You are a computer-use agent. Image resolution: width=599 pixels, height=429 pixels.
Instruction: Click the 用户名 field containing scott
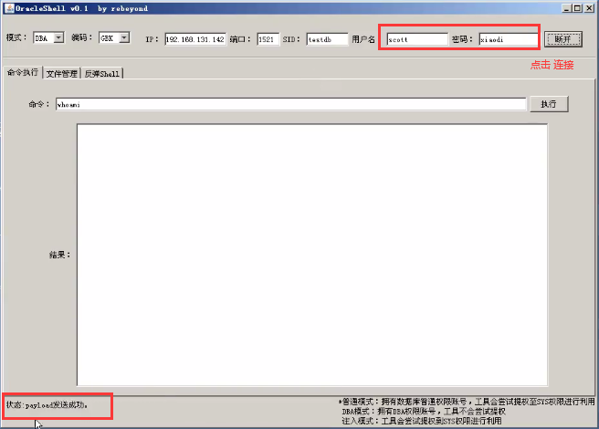[416, 39]
